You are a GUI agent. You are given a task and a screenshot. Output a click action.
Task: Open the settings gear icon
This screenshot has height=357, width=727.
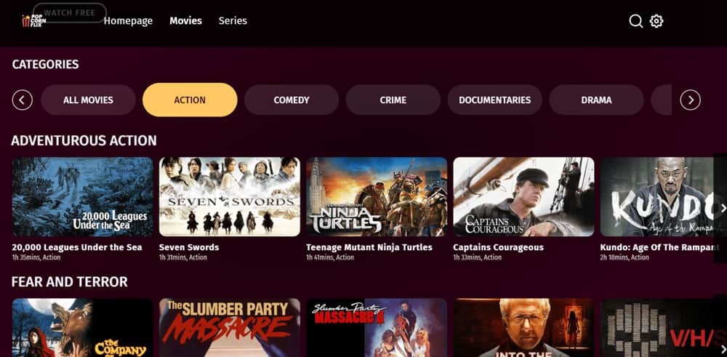pos(656,21)
